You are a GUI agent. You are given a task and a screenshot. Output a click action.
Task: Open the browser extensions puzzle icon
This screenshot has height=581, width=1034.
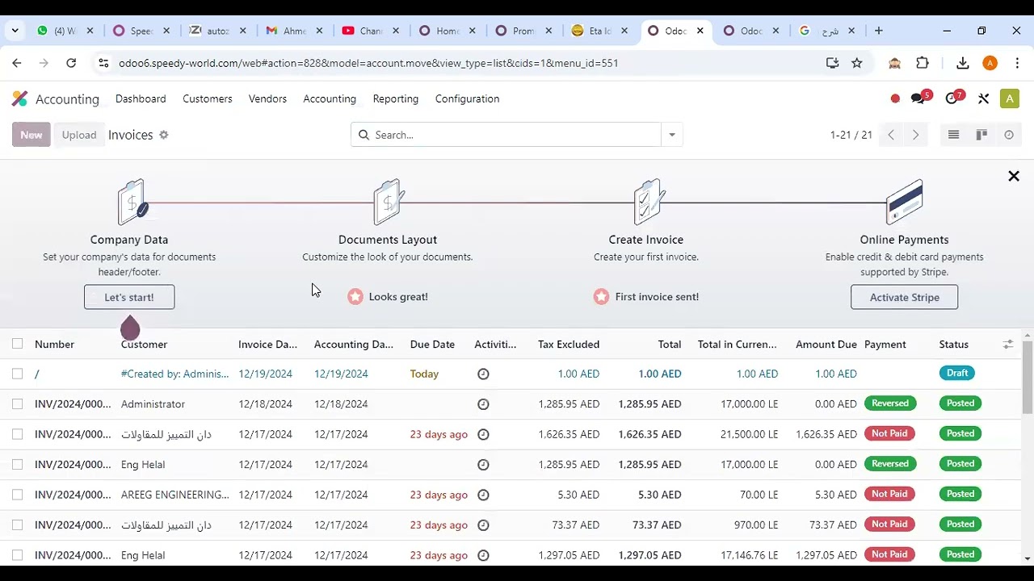click(x=923, y=63)
